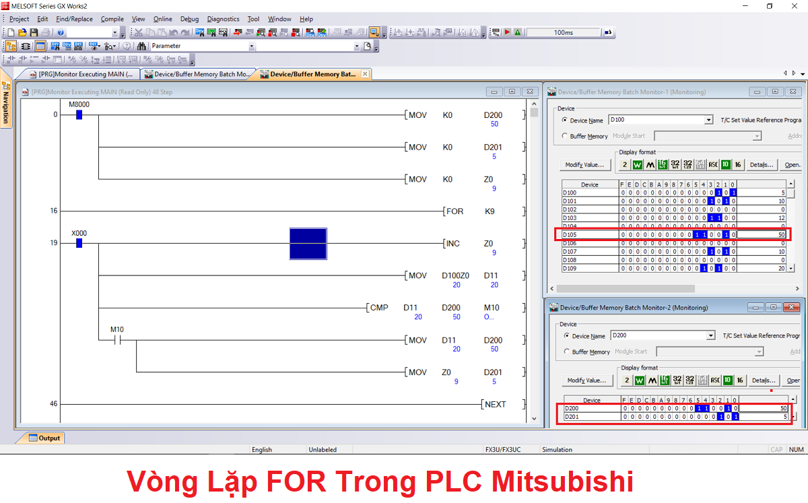Image resolution: width=808 pixels, height=503 pixels.
Task: Open the Find/Replace menu
Action: (x=74, y=19)
